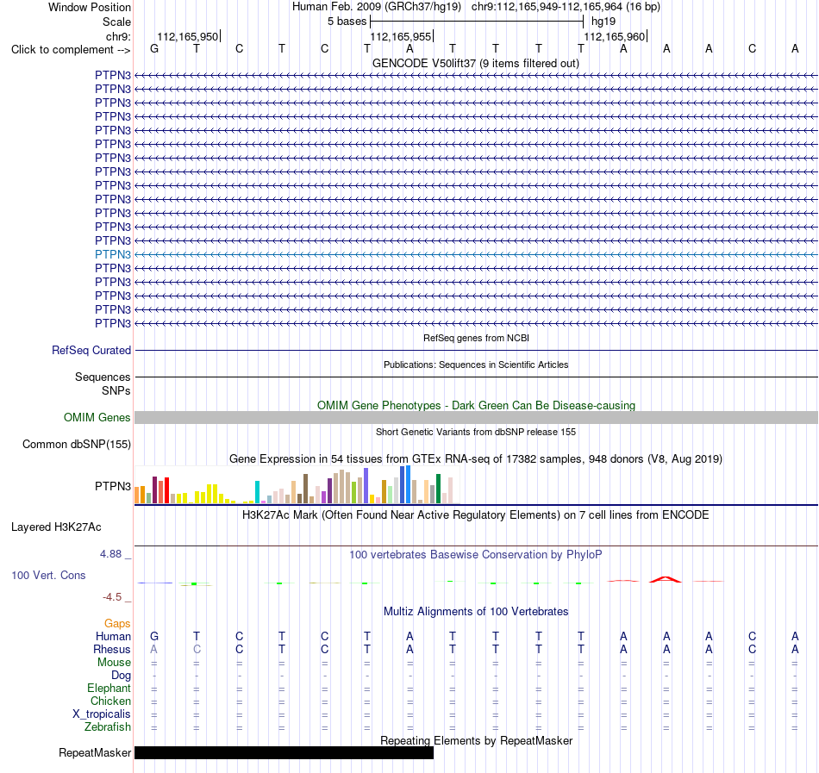The width and height of the screenshot is (819, 773).
Task: Click the tallest red peak in PhyloP conservation
Action: click(x=666, y=579)
